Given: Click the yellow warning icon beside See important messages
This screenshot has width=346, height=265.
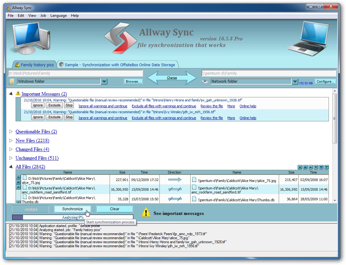Looking at the screenshot, I should tap(146, 212).
